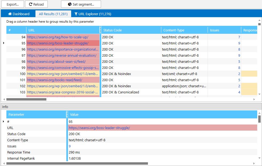Click the Export button
This screenshot has height=166, width=262.
click(x=13, y=4)
